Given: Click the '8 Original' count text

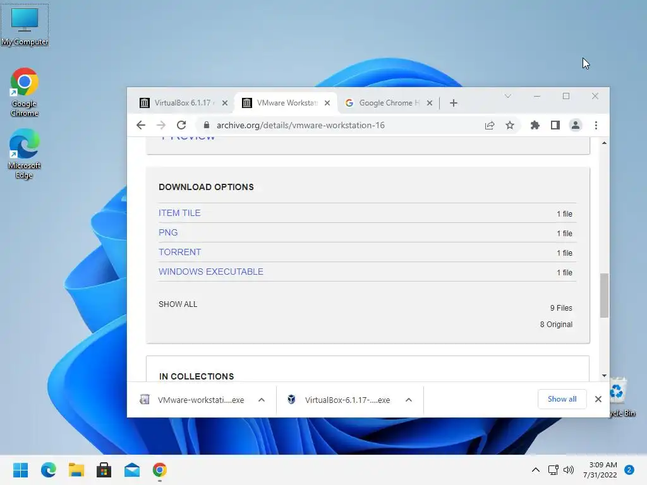Looking at the screenshot, I should (556, 324).
